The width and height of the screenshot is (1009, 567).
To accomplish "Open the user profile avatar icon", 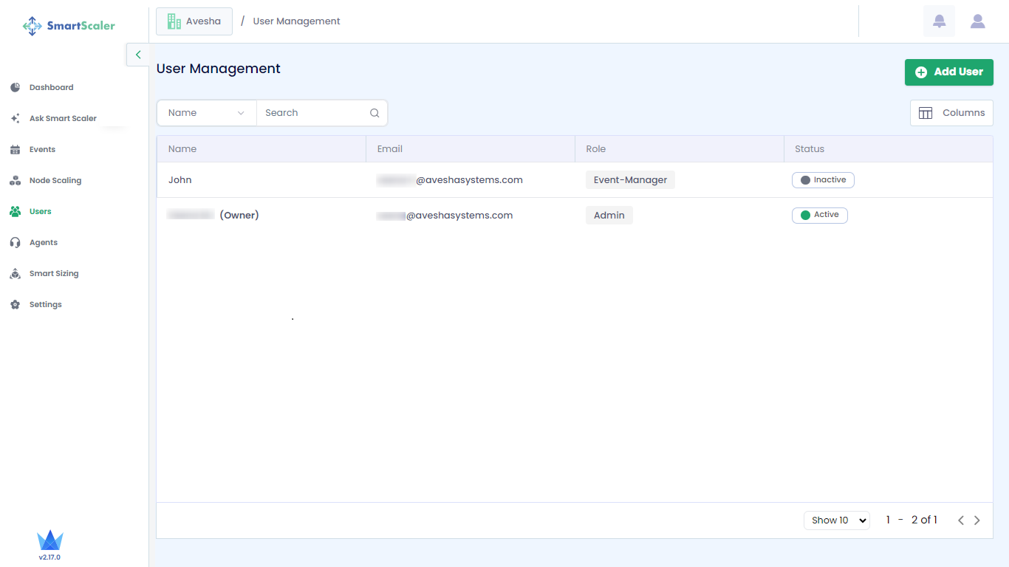I will (977, 21).
